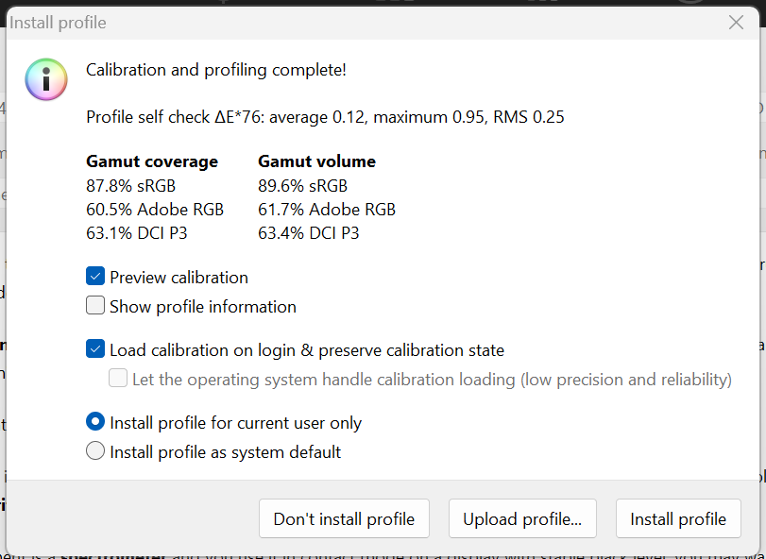Viewport: 766px width, 559px height.
Task: Close the Install profile dialog
Action: 737,23
